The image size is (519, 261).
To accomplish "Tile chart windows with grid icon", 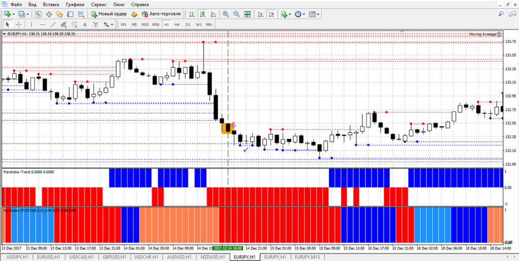I will click(x=247, y=14).
